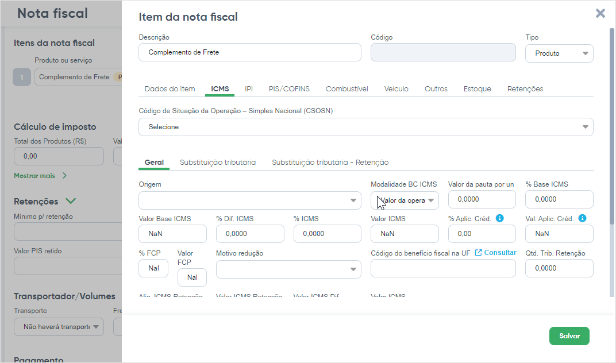Expand the Motivo redução dropdown

(x=288, y=269)
